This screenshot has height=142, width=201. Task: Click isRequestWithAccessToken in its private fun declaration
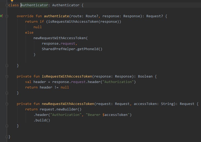(x=67, y=76)
